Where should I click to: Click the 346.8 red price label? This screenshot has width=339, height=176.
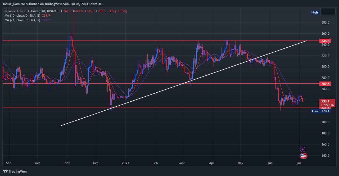pyautogui.click(x=326, y=41)
